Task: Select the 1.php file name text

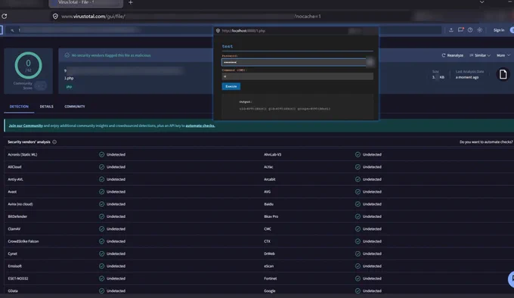Action: 69,78
